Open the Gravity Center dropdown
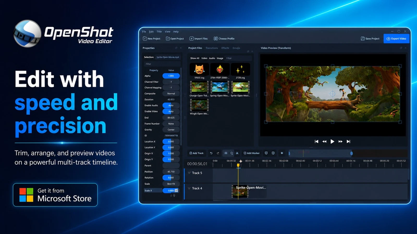The width and height of the screenshot is (417, 234). [x=171, y=130]
